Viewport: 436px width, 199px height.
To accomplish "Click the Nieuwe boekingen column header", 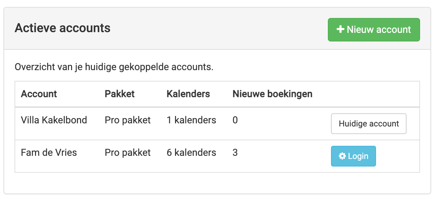I will coord(272,94).
